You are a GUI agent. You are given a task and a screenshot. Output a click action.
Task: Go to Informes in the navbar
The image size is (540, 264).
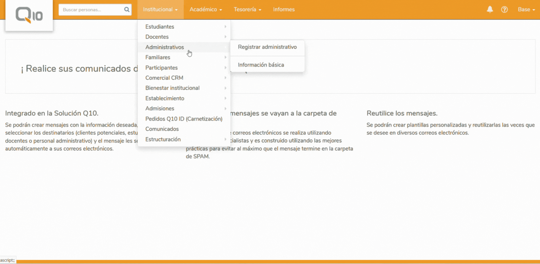[284, 10]
